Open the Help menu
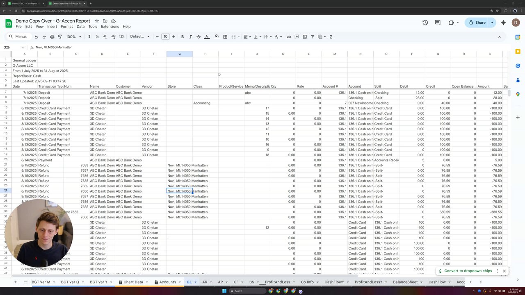Image resolution: width=525 pixels, height=295 pixels. pyautogui.click(x=127, y=27)
